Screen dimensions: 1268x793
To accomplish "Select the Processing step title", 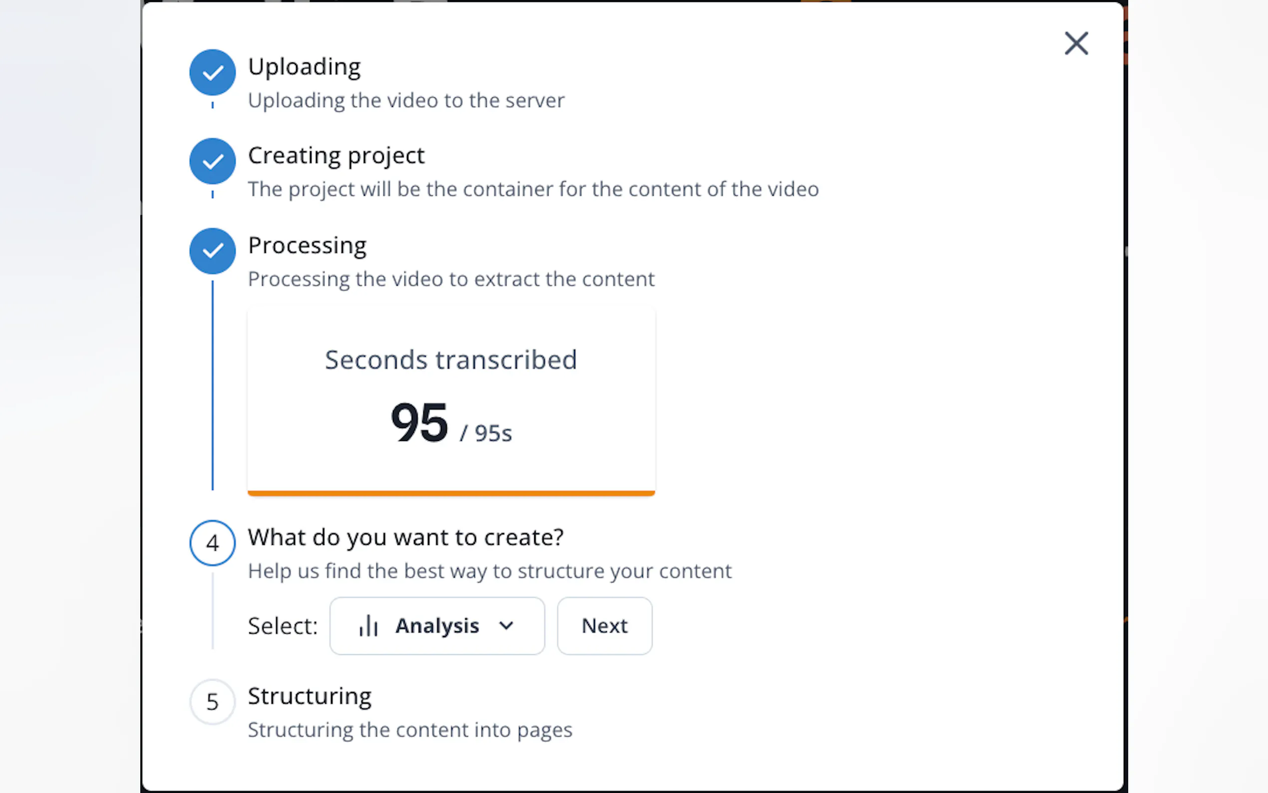I will click(x=307, y=246).
